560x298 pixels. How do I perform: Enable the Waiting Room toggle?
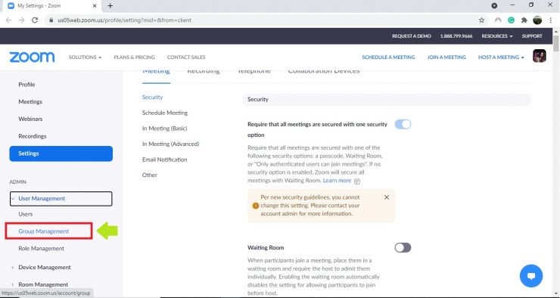[x=403, y=247]
